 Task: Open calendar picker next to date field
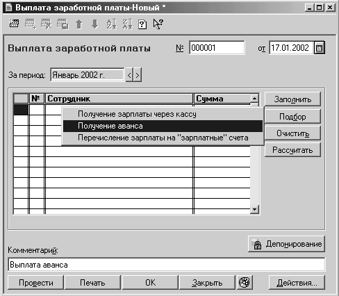[x=320, y=48]
